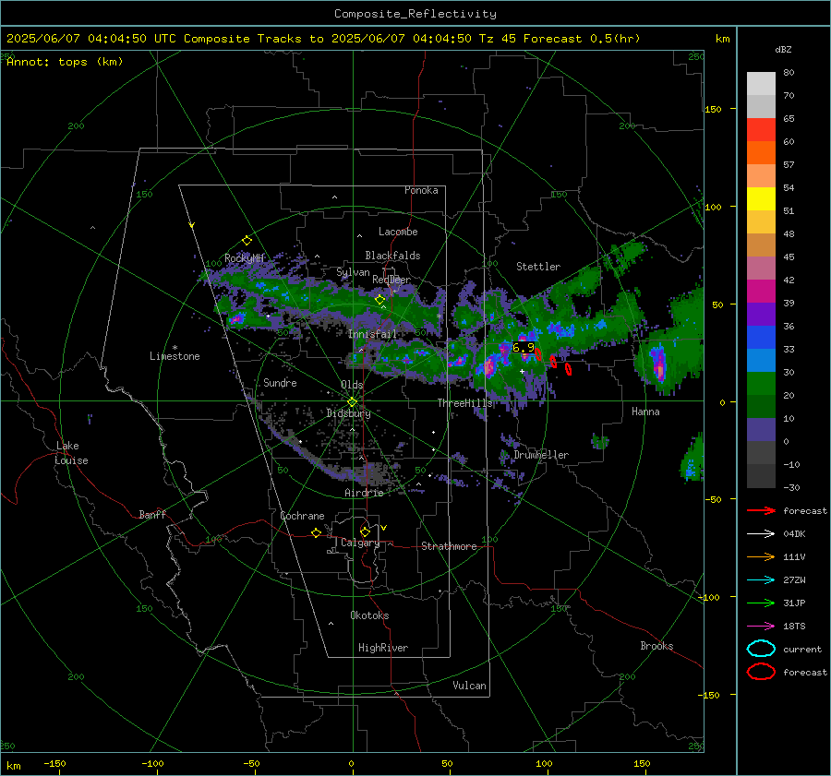The image size is (831, 776).
Task: Click the orange 111V arrow legend icon
Action: click(761, 556)
